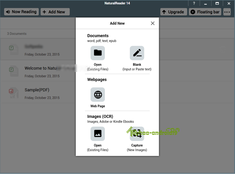Click the 'Add New' dialog title

117,23
